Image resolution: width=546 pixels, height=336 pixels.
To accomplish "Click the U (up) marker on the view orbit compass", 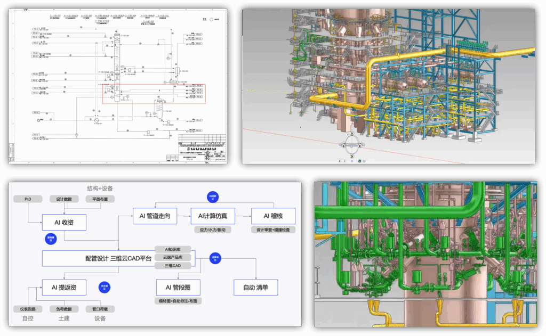I will 352,134.
